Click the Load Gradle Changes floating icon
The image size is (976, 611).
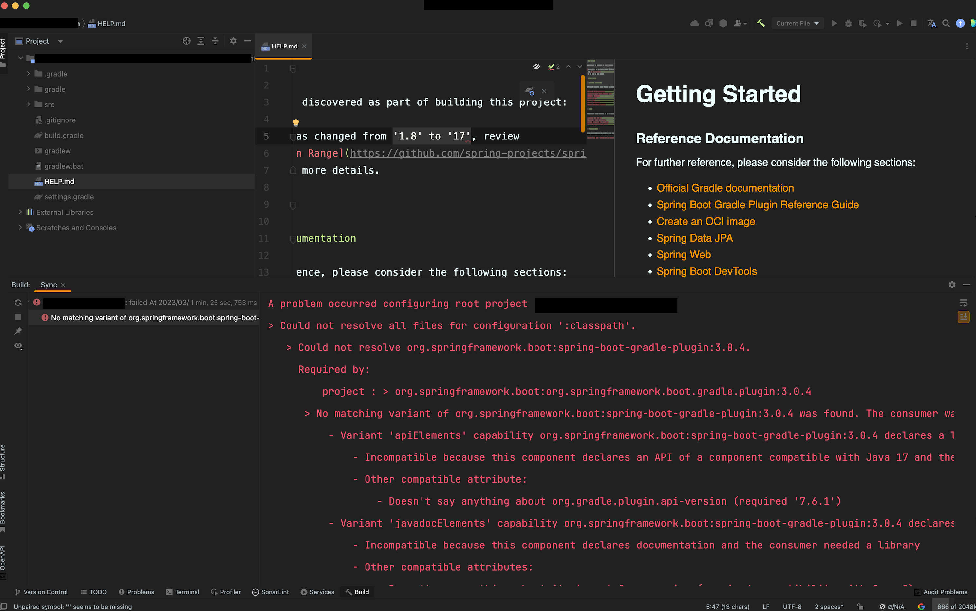pyautogui.click(x=529, y=91)
